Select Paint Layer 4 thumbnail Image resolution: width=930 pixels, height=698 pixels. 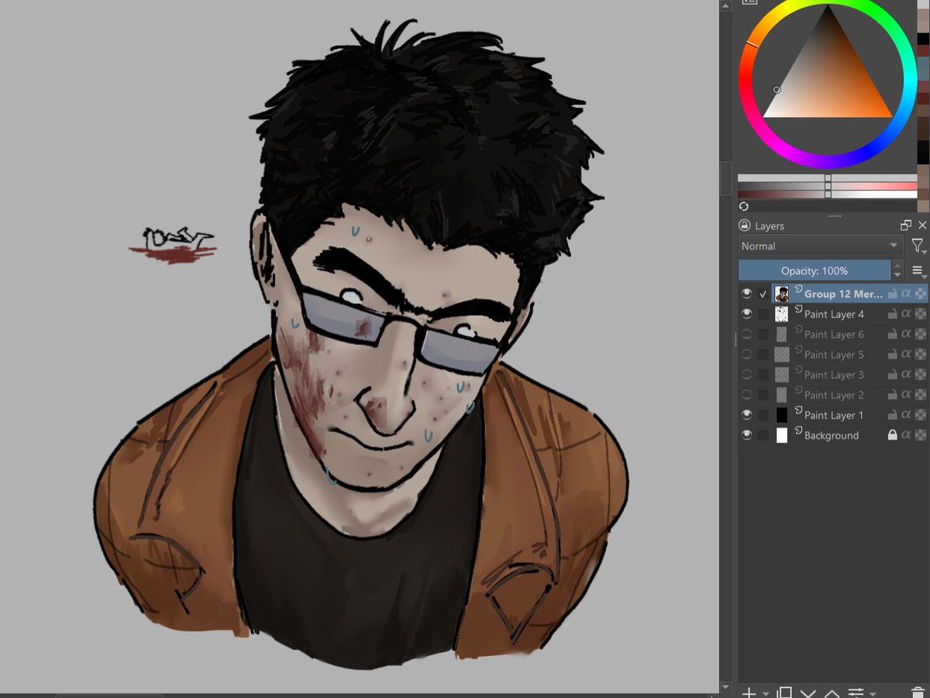[x=781, y=314]
